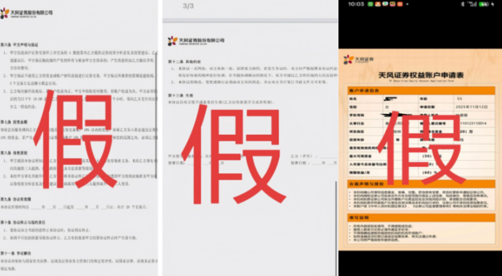Tap the Bluetooth icon in the status bar
The image size is (502, 276).
point(463,4)
